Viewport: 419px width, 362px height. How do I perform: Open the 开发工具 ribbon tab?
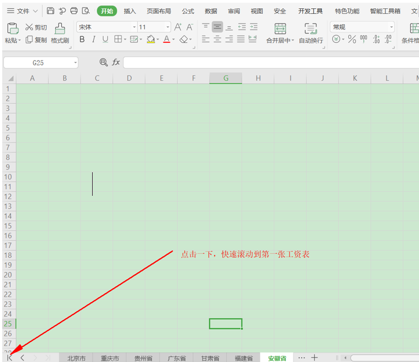[310, 11]
